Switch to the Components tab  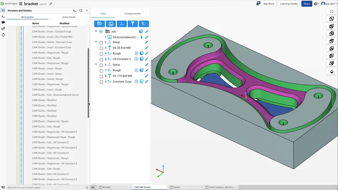tap(132, 14)
